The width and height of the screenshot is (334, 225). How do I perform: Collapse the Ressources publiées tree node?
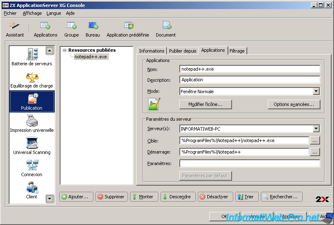pyautogui.click(x=65, y=50)
